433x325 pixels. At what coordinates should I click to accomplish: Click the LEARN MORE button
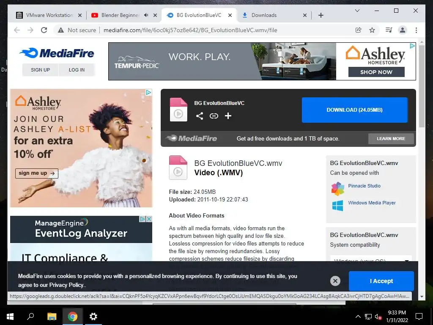coord(391,139)
